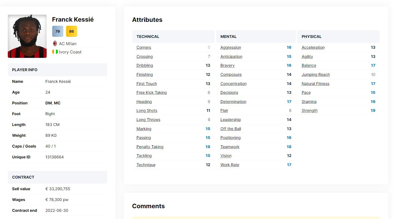Image resolution: width=393 pixels, height=219 pixels.
Task: Click the Ivory Coast flag icon
Action: (x=55, y=52)
